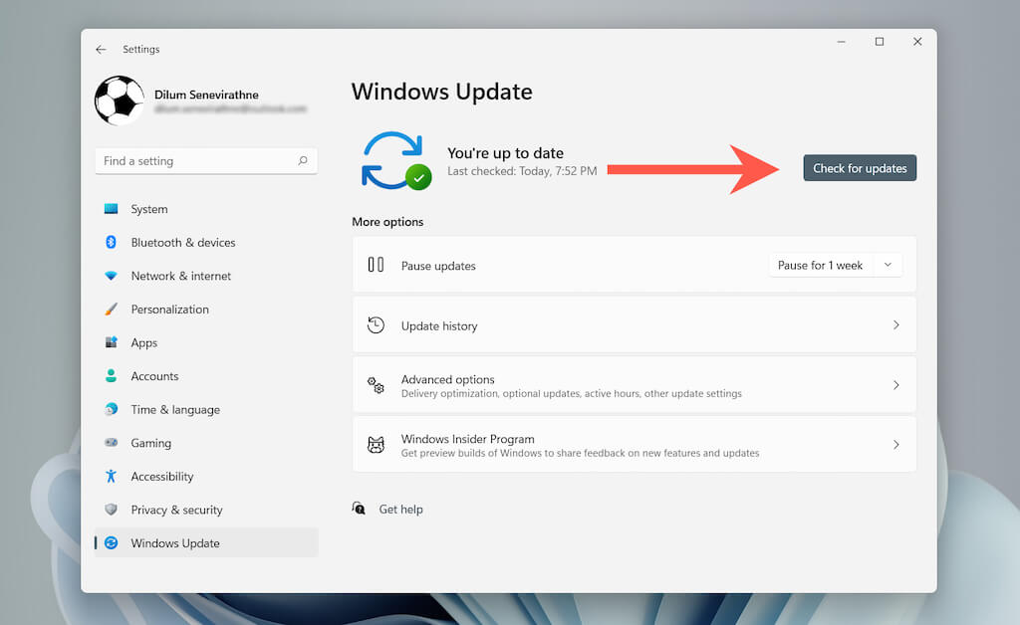Click the Accessibility figure icon

coord(112,477)
